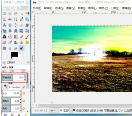Select the Bucket Fill tool

(x=10, y=37)
